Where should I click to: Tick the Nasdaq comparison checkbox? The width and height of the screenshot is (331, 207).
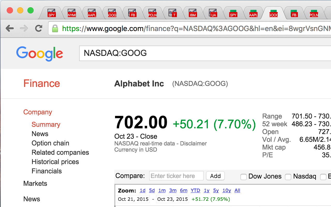coord(288,177)
